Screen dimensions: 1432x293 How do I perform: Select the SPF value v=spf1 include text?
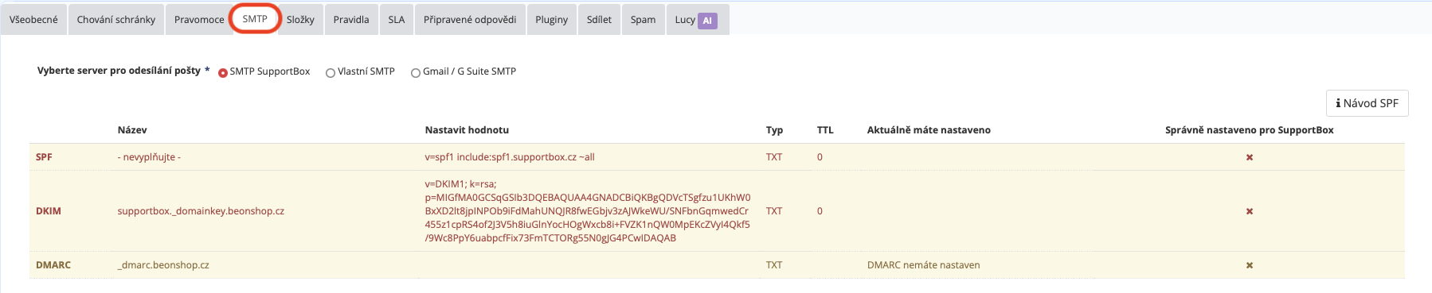coord(510,157)
